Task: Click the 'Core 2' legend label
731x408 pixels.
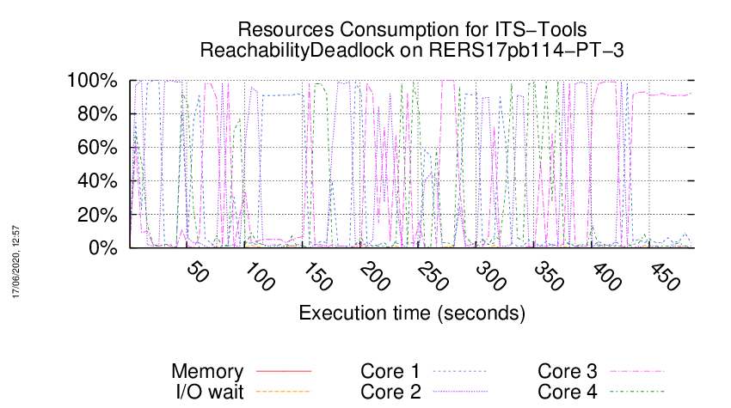Action: tap(390, 392)
